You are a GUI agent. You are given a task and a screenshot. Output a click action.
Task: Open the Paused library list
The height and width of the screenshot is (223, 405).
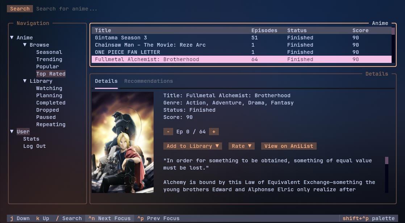point(46,117)
